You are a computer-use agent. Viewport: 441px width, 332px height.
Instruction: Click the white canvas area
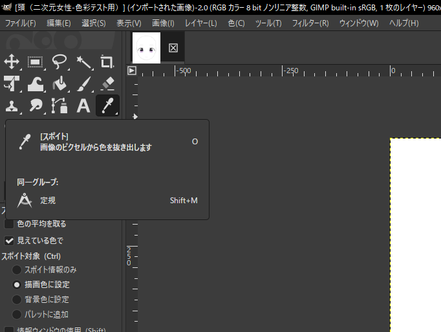[x=416, y=235]
